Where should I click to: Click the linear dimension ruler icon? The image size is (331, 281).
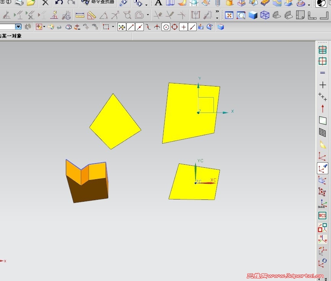click(80, 15)
